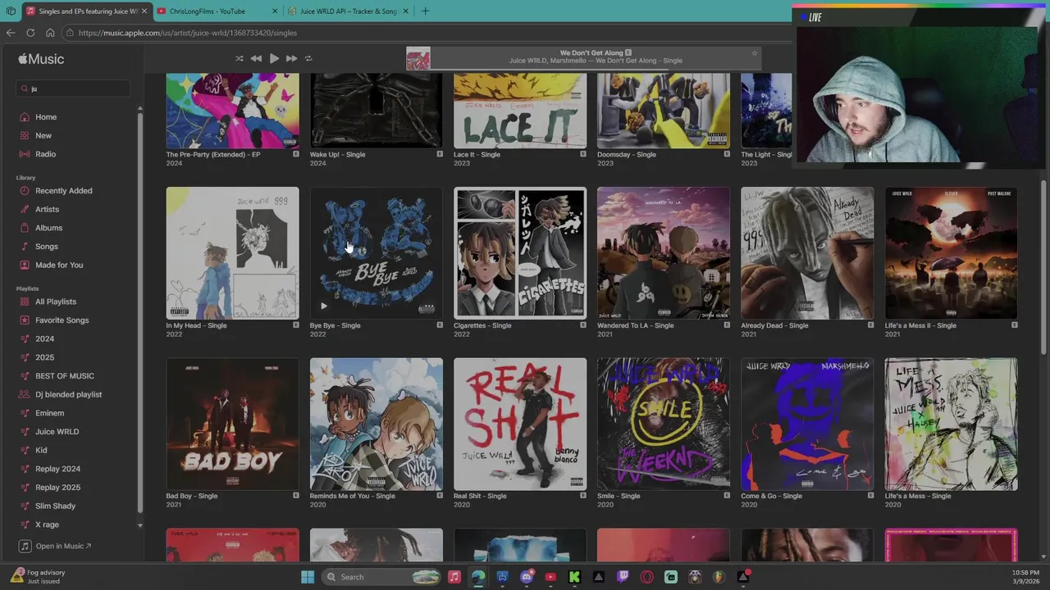Open the browser tab actions icon
The height and width of the screenshot is (590, 1050).
[11, 11]
